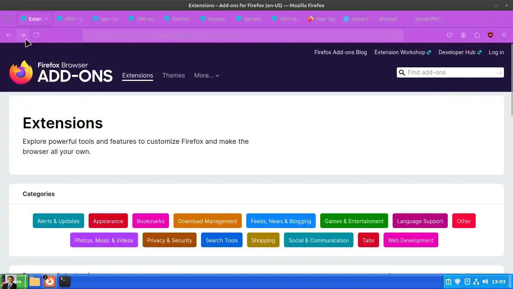Open the start menu button on taskbar
The image size is (513, 289).
14,281
